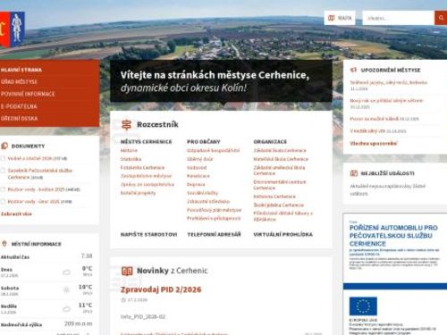
Task: Click the Zobrazit vše link under Dokumenty
Action: (x=16, y=214)
